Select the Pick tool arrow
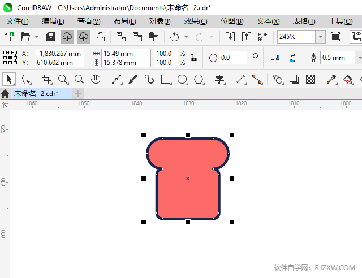This screenshot has width=362, height=278. point(9,79)
